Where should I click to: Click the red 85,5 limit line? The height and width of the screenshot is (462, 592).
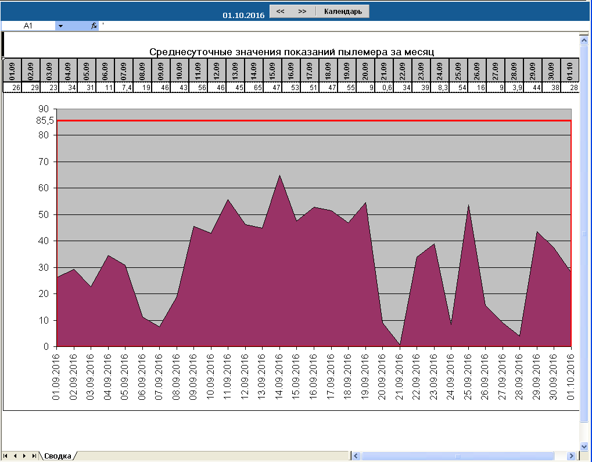tap(314, 121)
